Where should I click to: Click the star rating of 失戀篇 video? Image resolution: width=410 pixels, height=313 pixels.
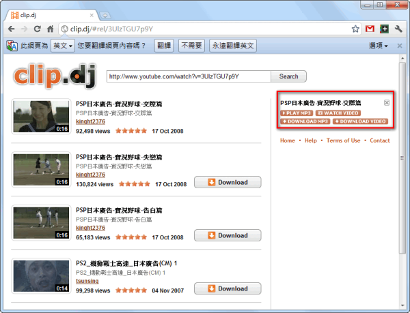(x=135, y=184)
